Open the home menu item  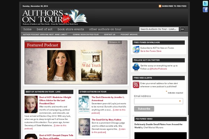tap(28, 29)
